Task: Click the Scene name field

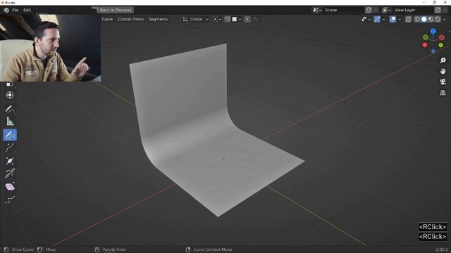Action: 344,10
